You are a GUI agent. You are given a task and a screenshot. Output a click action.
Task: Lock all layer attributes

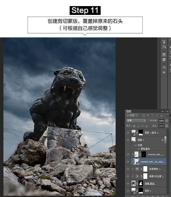(147, 126)
